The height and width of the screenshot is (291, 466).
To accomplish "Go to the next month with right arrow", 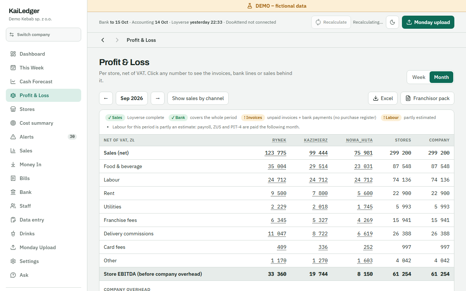I will (x=158, y=98).
